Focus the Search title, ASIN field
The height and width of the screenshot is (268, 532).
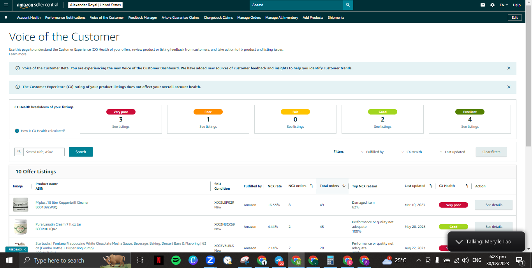[x=44, y=152]
